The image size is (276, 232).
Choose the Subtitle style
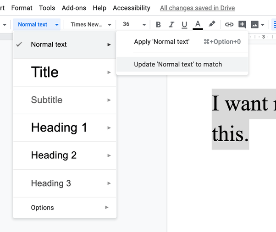pyautogui.click(x=65, y=100)
